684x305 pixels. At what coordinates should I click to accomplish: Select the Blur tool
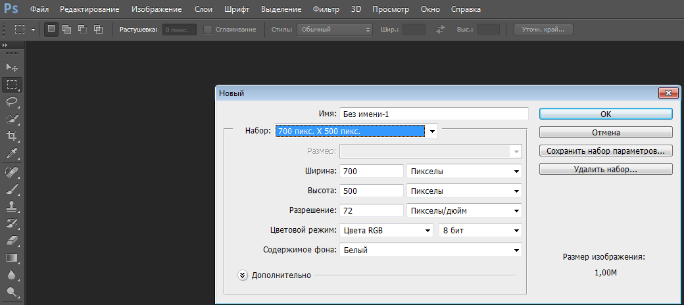click(x=12, y=275)
